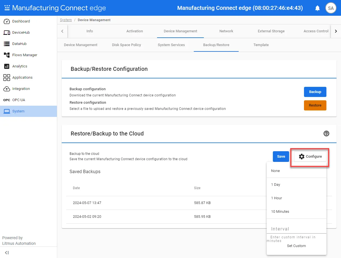Image resolution: width=341 pixels, height=258 pixels.
Task: Choose 1 Day backup interval
Action: pyautogui.click(x=296, y=185)
